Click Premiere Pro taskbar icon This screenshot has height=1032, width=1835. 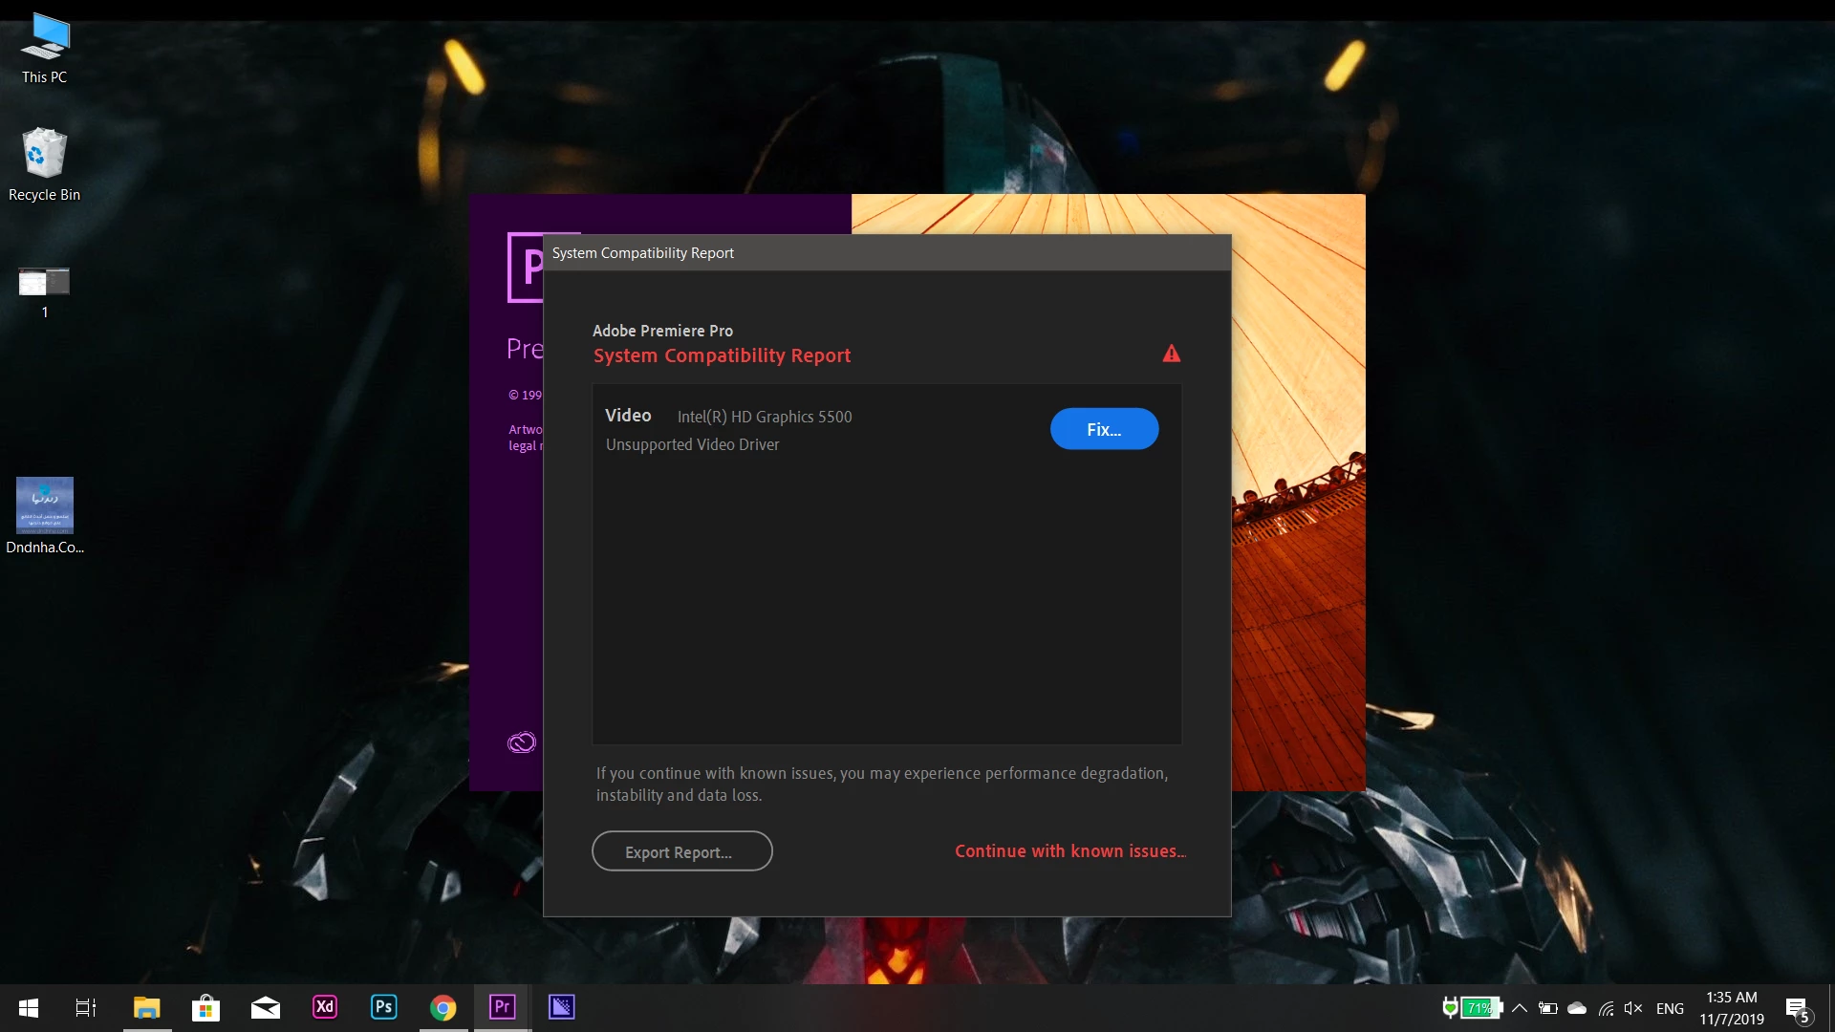pyautogui.click(x=502, y=1007)
